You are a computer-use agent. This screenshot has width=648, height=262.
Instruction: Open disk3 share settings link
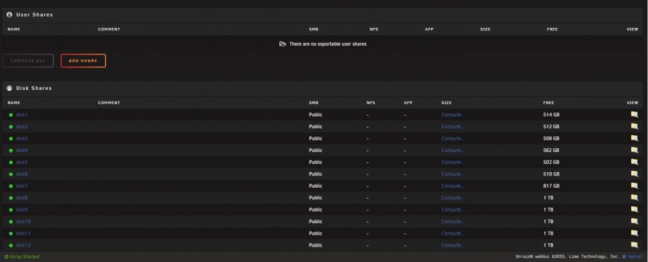[x=21, y=138]
